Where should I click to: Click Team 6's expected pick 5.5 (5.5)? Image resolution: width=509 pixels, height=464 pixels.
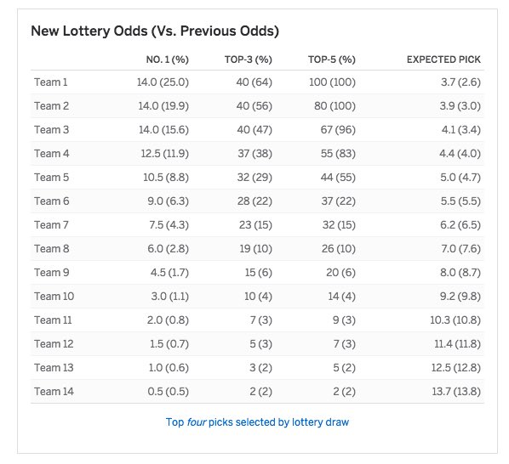click(x=460, y=201)
